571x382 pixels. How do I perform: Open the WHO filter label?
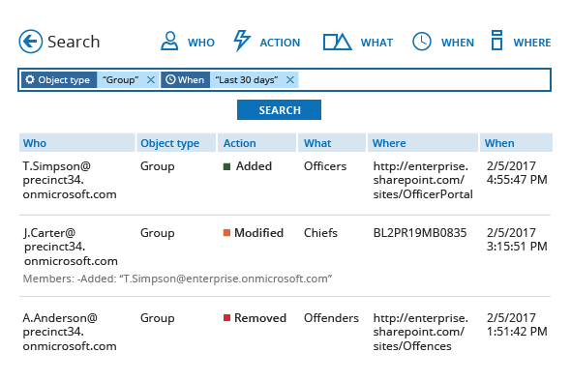click(x=201, y=43)
